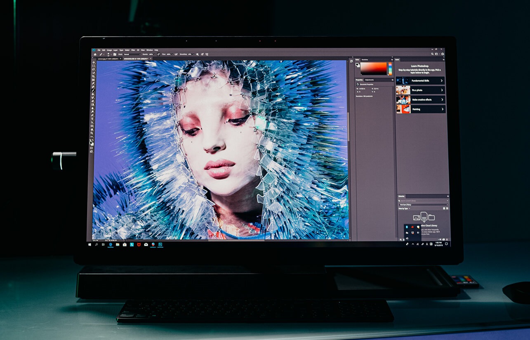Toggle pressure for size button

(202, 54)
